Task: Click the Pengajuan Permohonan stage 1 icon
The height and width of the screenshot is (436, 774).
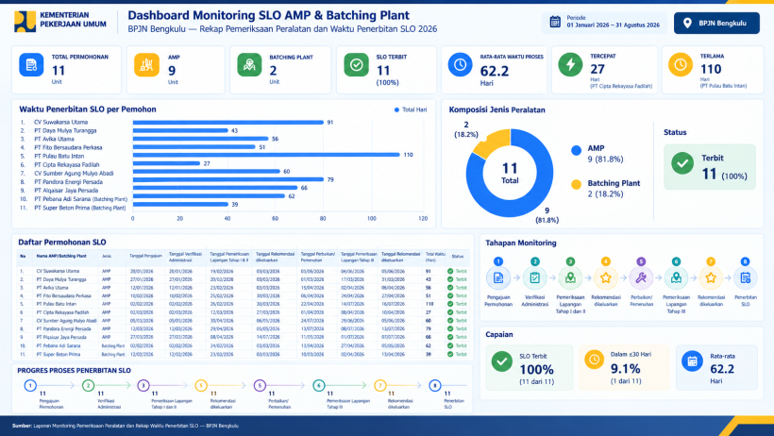Action: [498, 278]
